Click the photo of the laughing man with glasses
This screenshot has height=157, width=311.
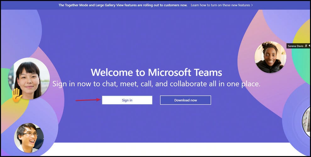(x=29, y=138)
